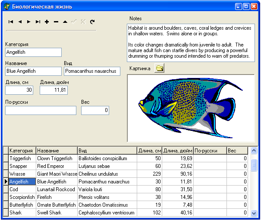Viewport: 261px width, 220px height.
Task: Click the Вид field Pomacanthus nauarchus
Action: pyautogui.click(x=92, y=71)
